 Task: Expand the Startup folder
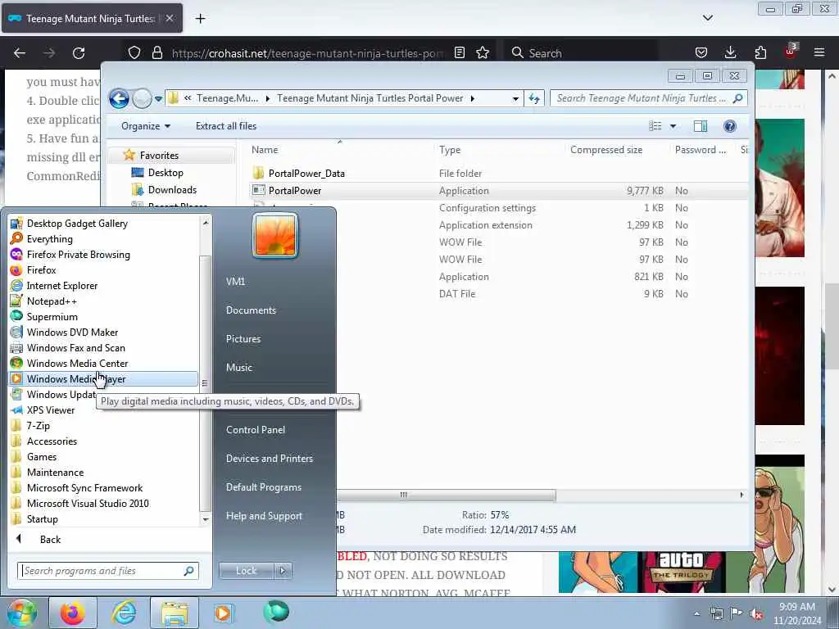coord(43,518)
